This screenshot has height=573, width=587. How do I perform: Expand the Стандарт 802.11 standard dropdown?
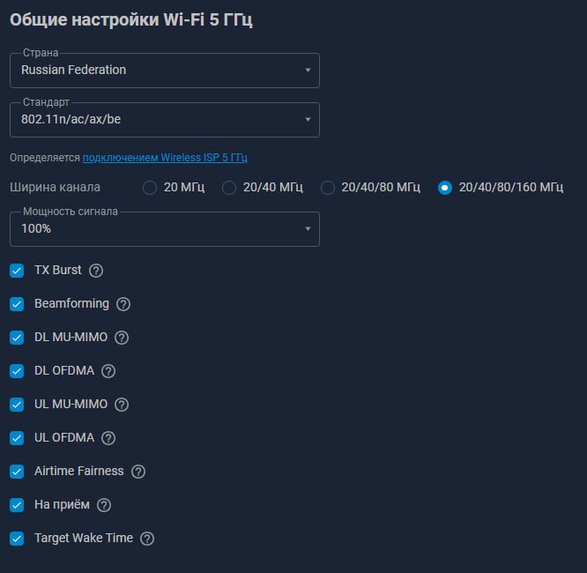click(x=164, y=120)
